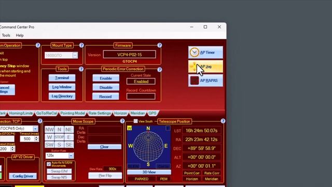This screenshot has height=187, width=332.
Task: Toggle the View South checkbox
Action: [x=135, y=121]
